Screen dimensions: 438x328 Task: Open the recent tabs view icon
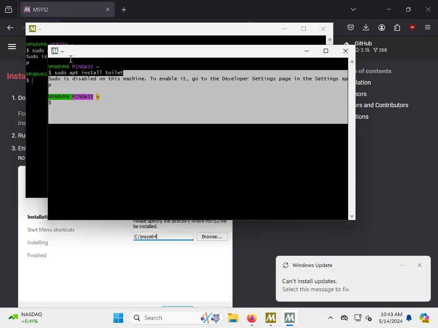9,9
